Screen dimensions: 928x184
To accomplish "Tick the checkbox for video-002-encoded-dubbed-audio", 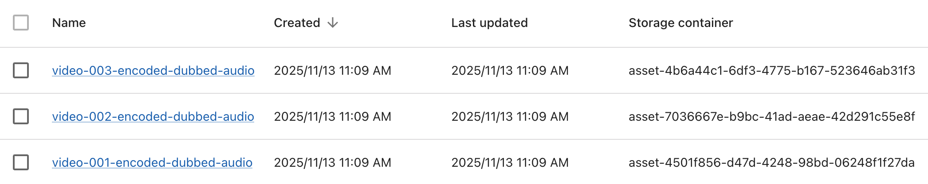I will (21, 116).
